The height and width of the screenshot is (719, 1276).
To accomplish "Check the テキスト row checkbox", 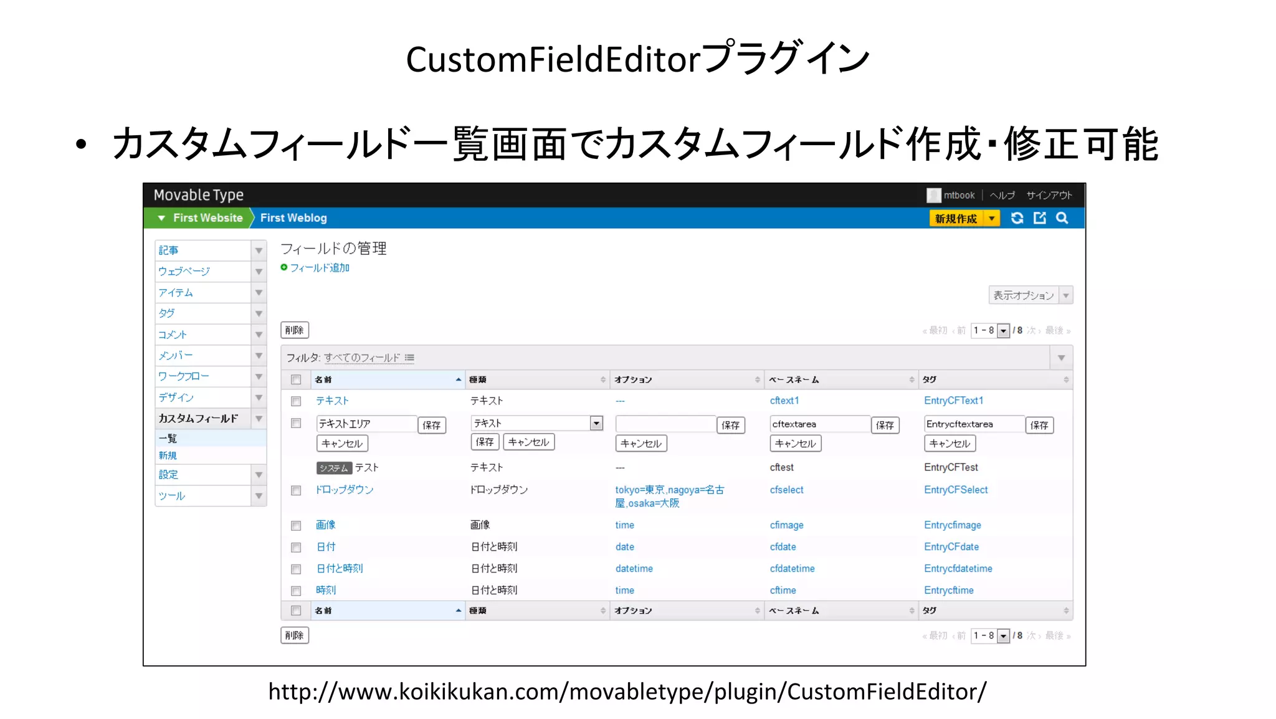I will click(x=296, y=401).
